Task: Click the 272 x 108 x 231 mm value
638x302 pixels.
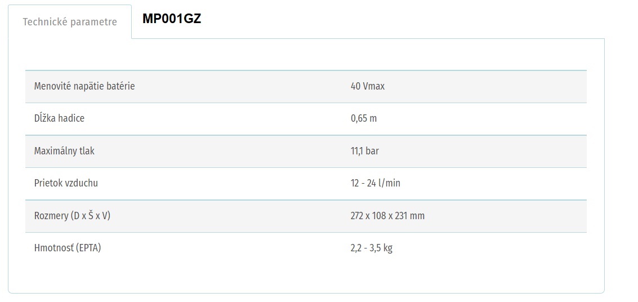Action: tap(387, 216)
